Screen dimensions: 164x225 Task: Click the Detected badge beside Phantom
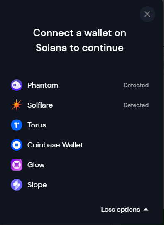(x=136, y=85)
